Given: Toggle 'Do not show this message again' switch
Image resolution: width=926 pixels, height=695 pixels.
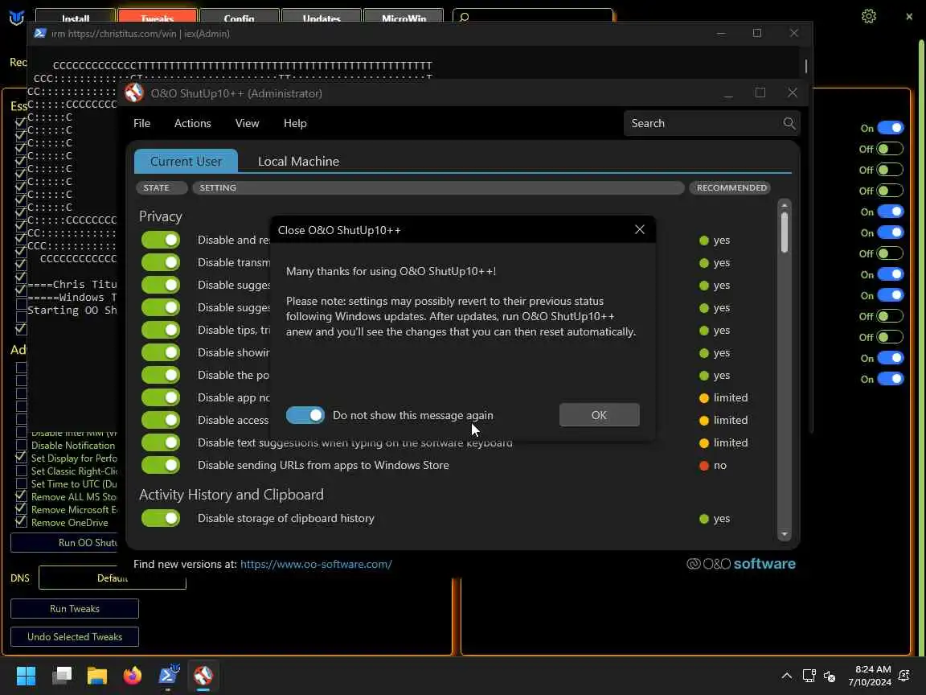Looking at the screenshot, I should pos(305,415).
